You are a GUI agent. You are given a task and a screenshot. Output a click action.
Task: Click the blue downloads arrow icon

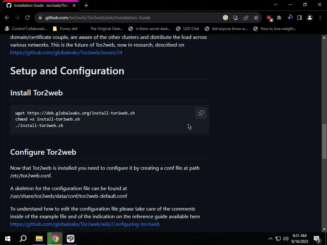click(290, 18)
